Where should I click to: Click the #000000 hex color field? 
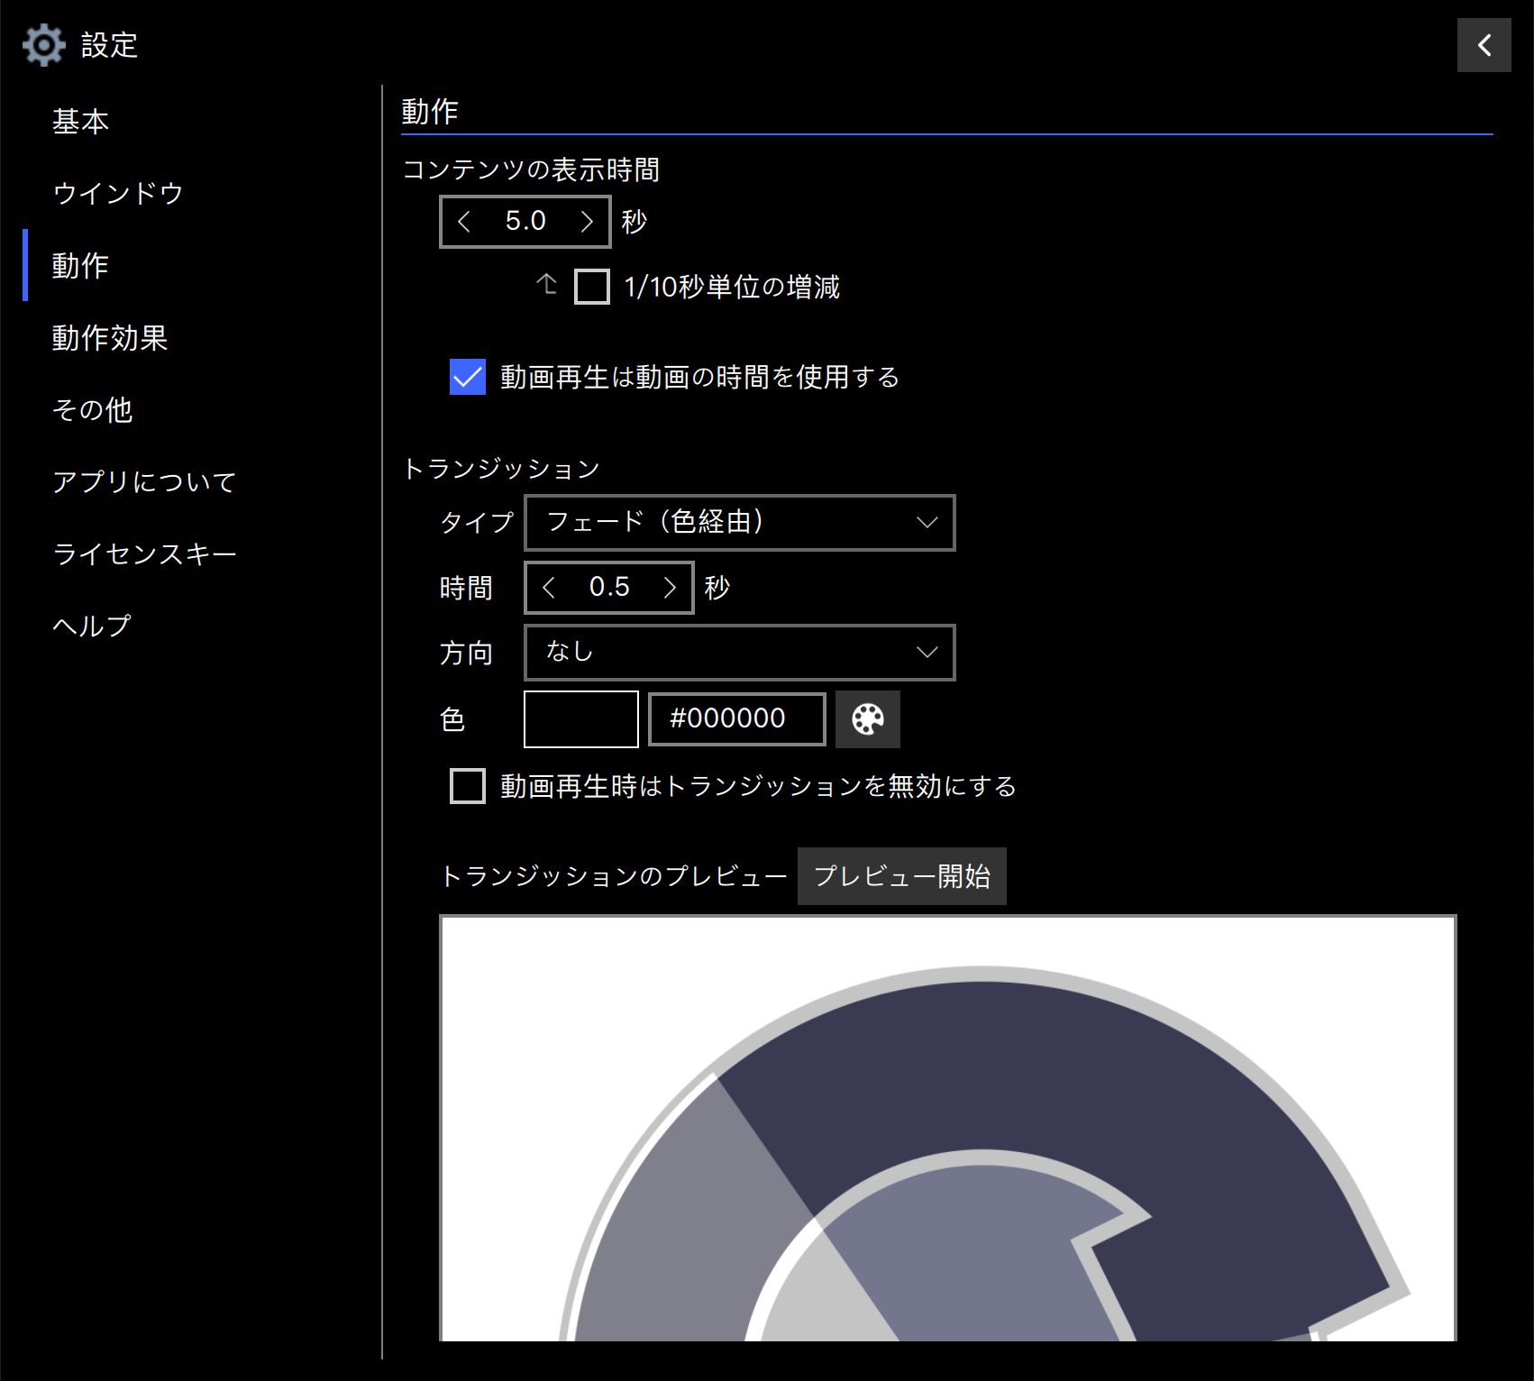coord(736,719)
